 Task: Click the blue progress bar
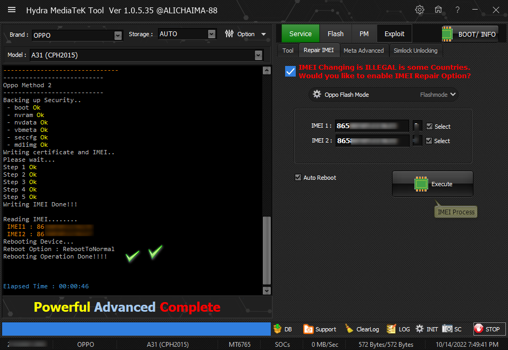pos(136,329)
